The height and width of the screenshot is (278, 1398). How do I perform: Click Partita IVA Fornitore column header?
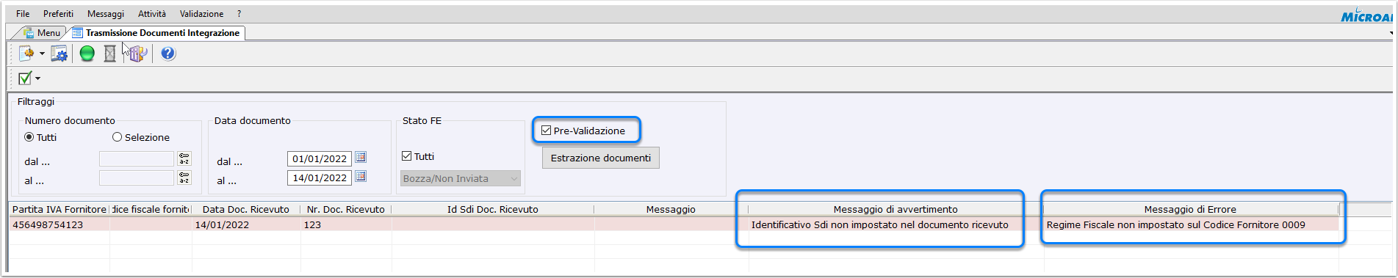pyautogui.click(x=60, y=209)
